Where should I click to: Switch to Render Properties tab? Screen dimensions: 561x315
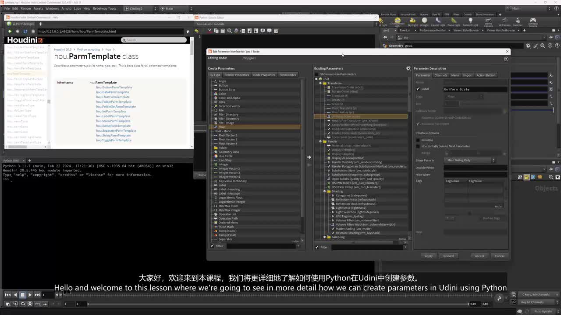[x=237, y=75]
